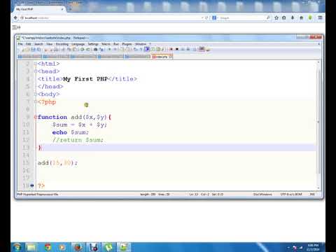Open the Search menu in Notepad++
Image resolution: width=336 pixels, height=252 pixels.
38,44
